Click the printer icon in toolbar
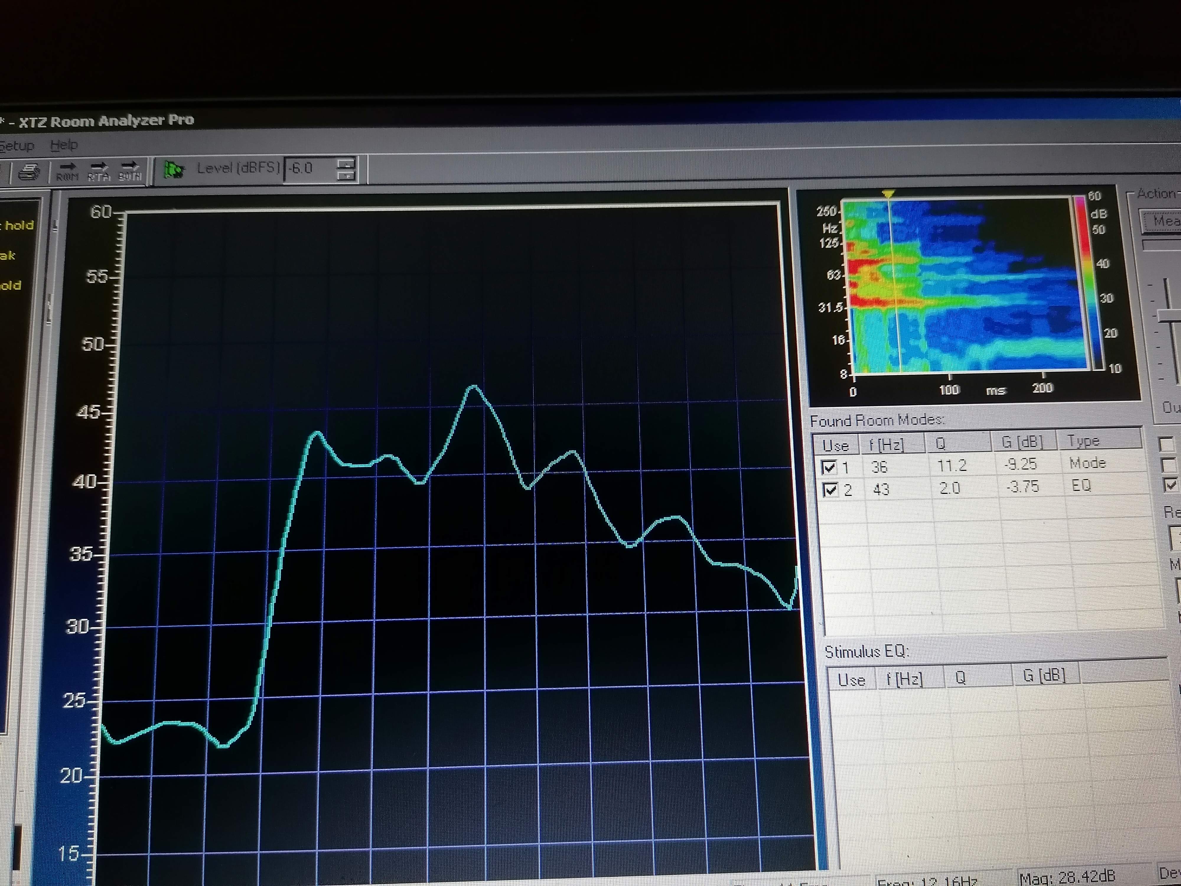The width and height of the screenshot is (1181, 886). (x=29, y=172)
